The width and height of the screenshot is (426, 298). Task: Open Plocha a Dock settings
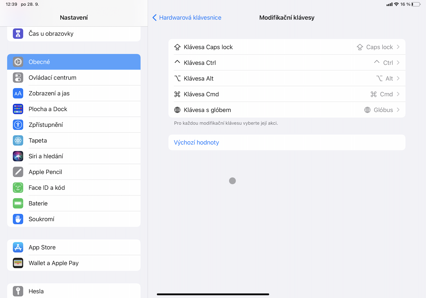pyautogui.click(x=74, y=109)
